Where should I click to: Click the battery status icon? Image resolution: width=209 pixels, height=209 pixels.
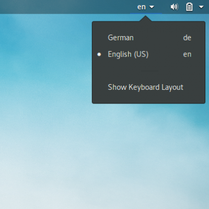[189, 7]
